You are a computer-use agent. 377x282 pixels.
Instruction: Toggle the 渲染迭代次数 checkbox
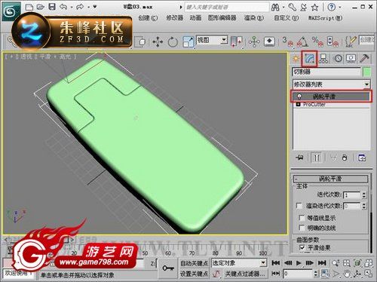click(299, 206)
